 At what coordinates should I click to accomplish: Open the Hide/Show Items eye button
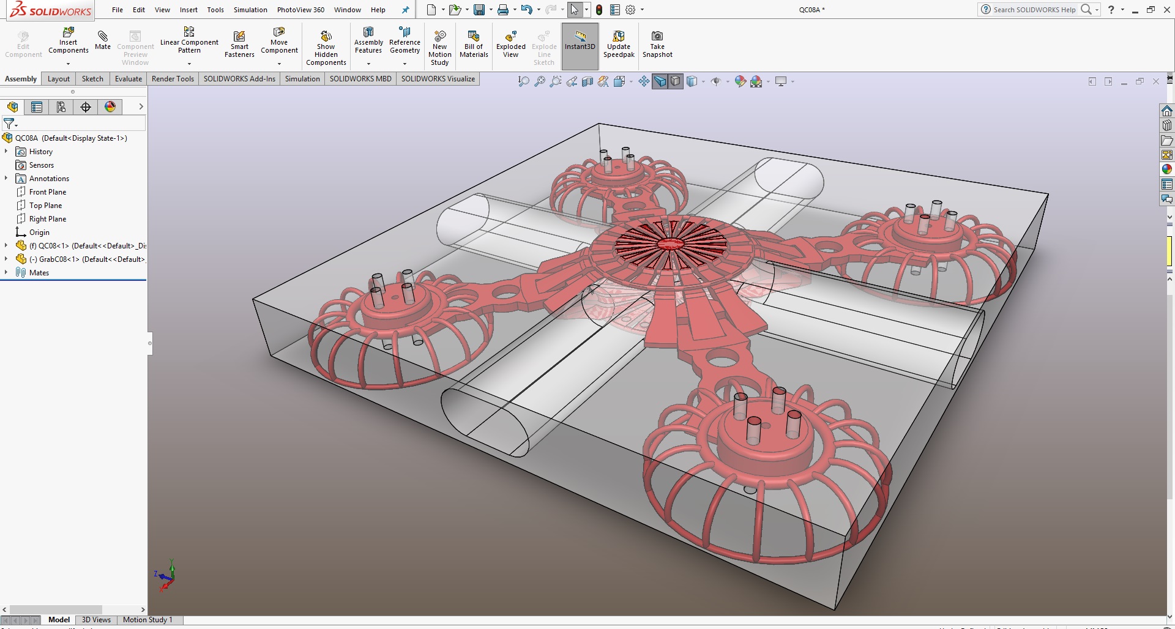pyautogui.click(x=715, y=81)
